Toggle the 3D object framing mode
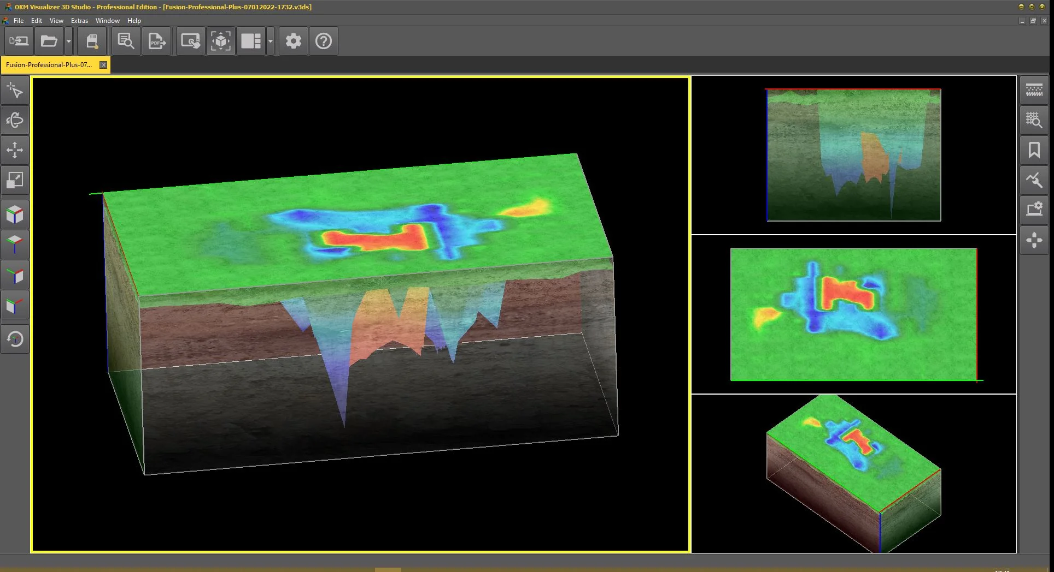The image size is (1054, 572). coord(221,41)
